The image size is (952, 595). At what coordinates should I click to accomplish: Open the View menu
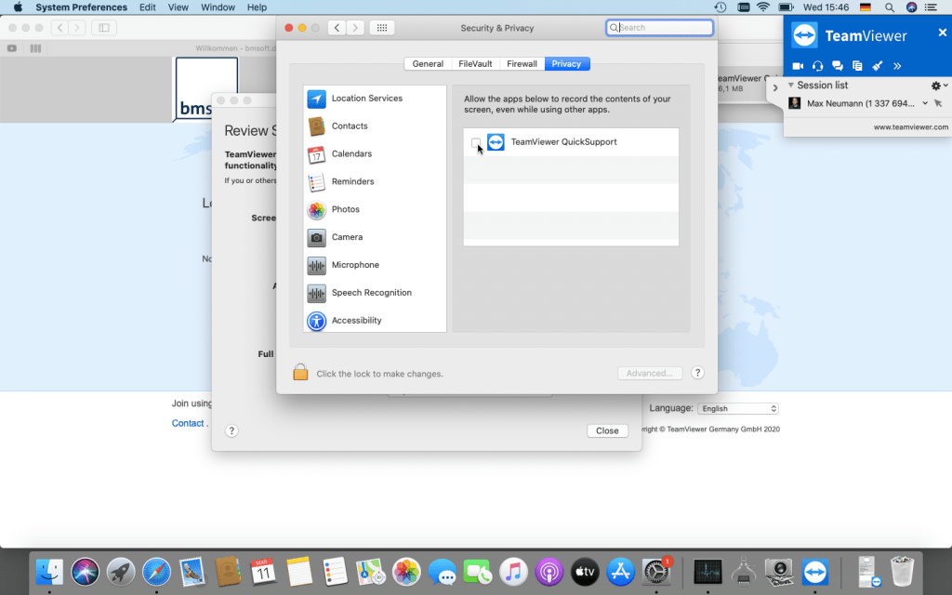point(178,7)
